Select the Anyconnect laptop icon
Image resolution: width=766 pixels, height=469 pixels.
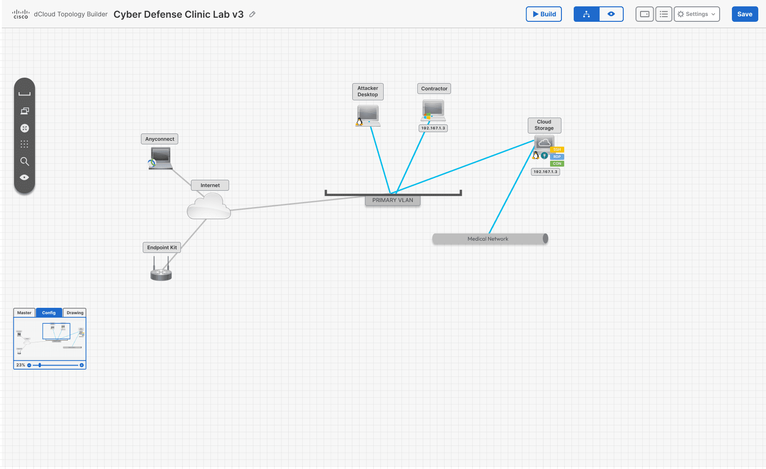pyautogui.click(x=160, y=158)
